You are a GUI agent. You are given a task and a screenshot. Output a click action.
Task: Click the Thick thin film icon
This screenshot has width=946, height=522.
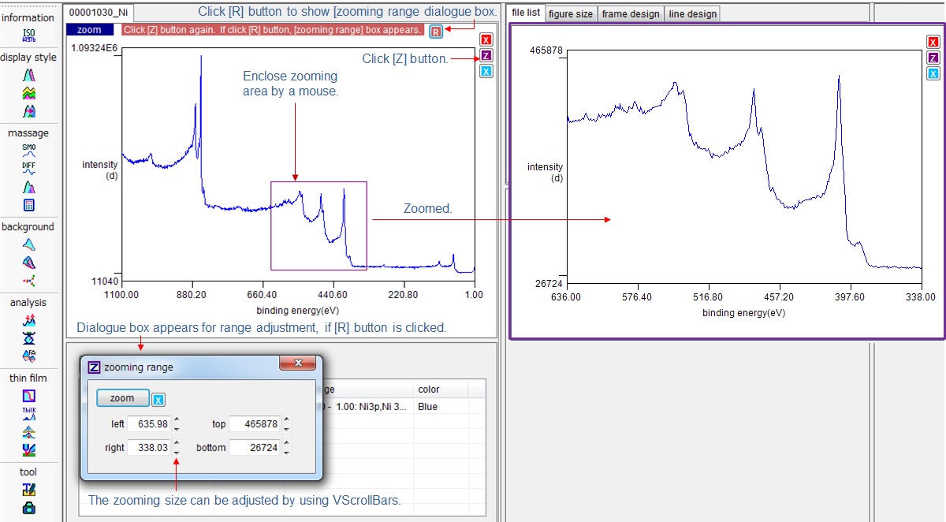[x=28, y=412]
